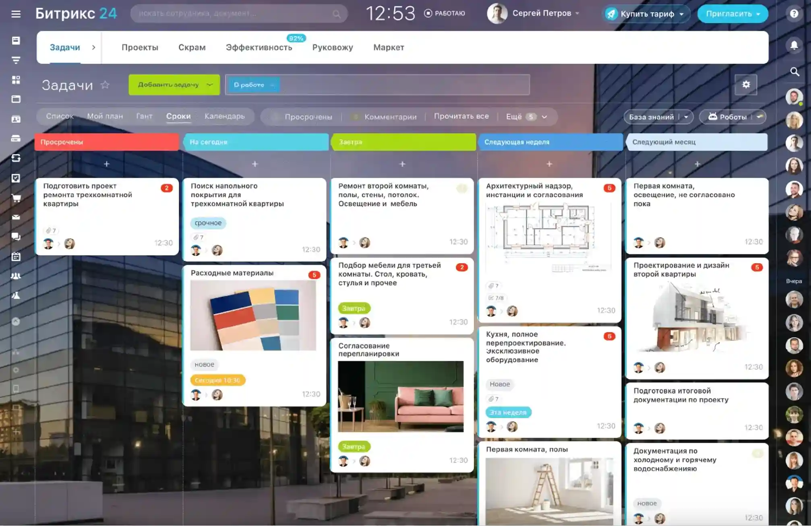Click Прочитать все link
811x526 pixels.
click(461, 116)
